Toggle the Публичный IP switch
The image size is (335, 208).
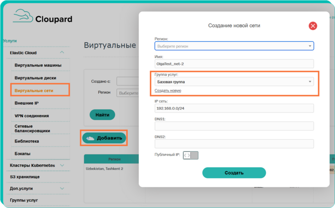pos(190,155)
